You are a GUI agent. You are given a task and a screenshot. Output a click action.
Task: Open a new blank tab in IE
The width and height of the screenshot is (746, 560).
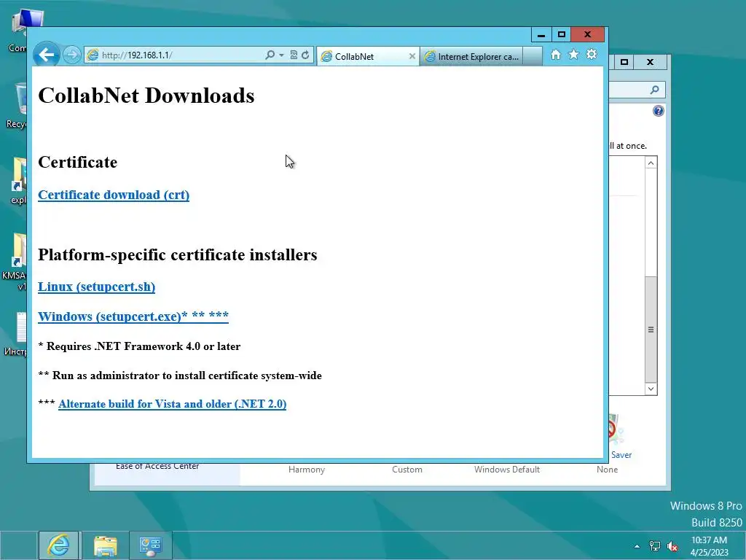click(533, 56)
